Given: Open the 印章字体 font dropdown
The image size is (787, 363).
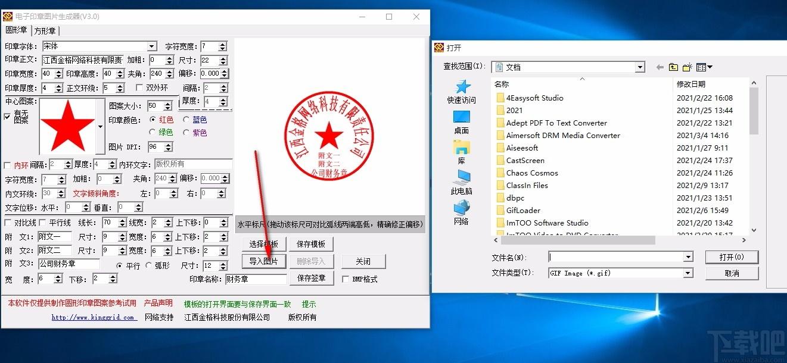Looking at the screenshot, I should tap(152, 46).
